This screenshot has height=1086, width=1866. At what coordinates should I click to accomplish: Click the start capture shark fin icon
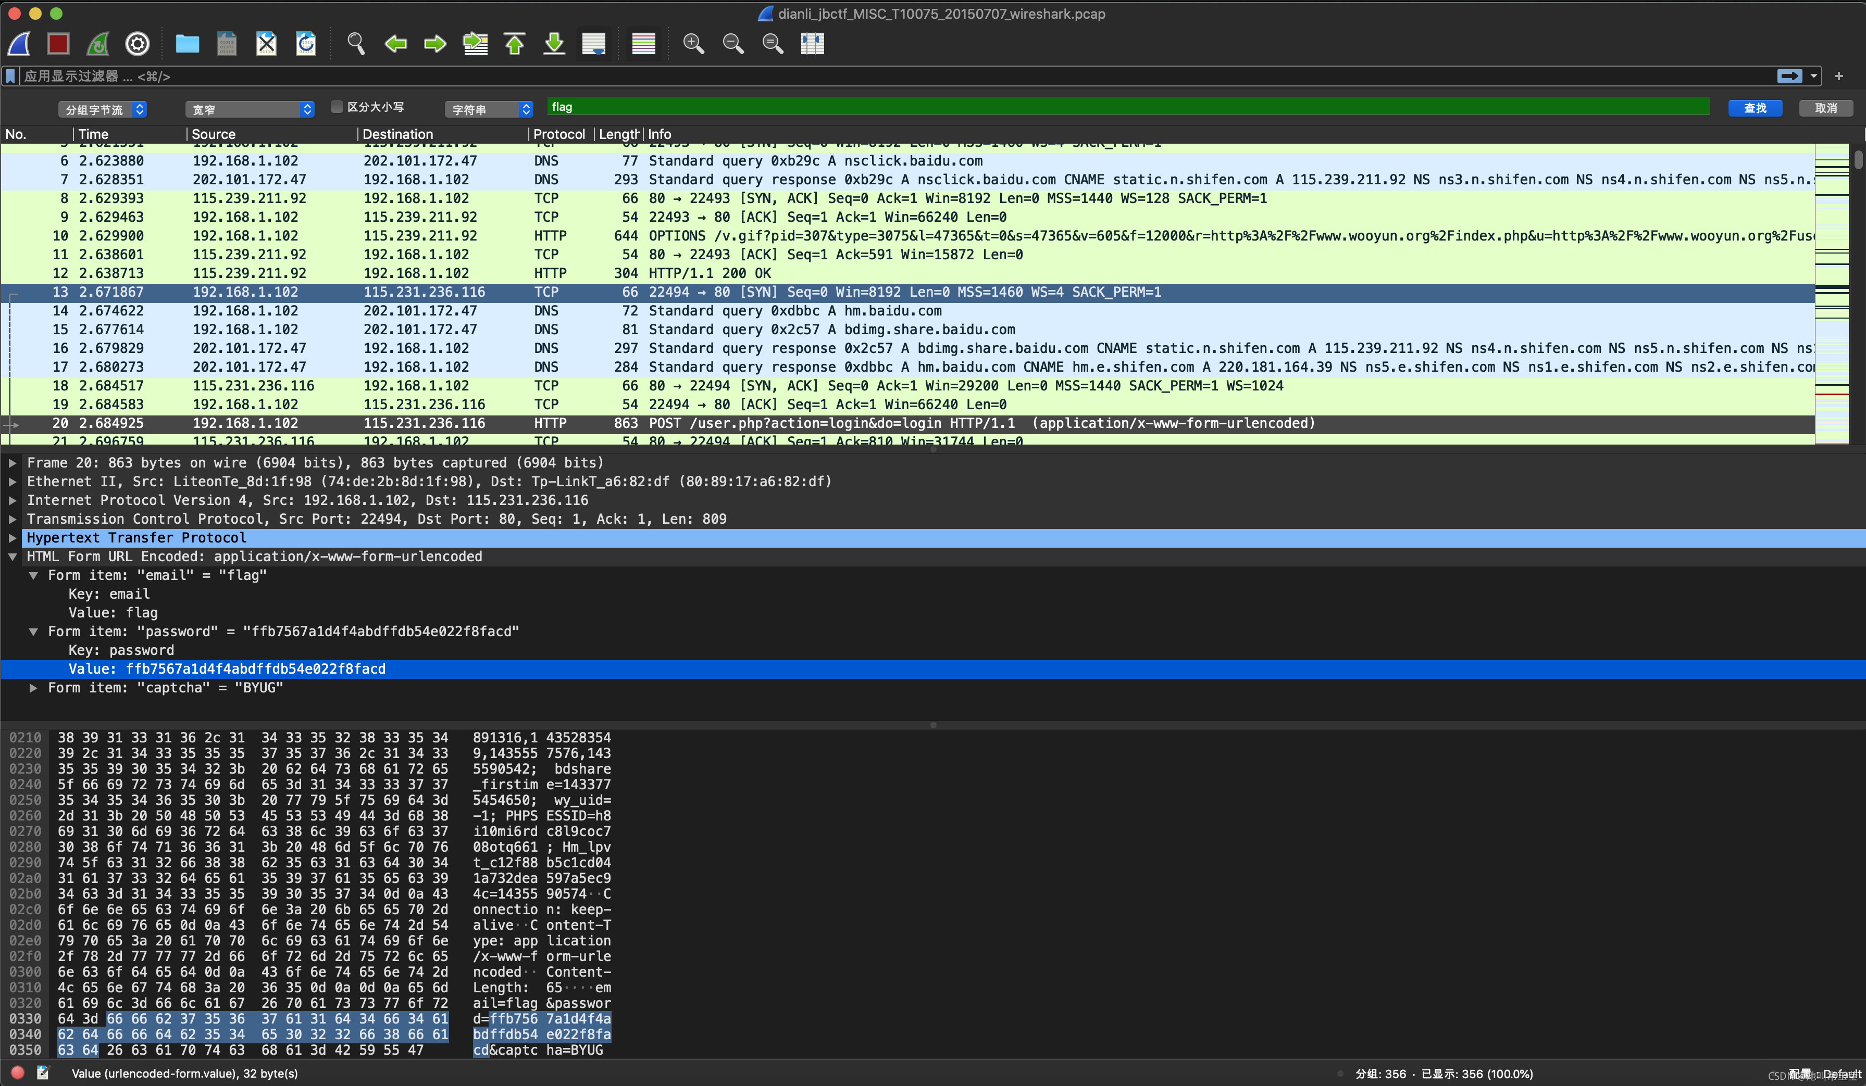[19, 44]
